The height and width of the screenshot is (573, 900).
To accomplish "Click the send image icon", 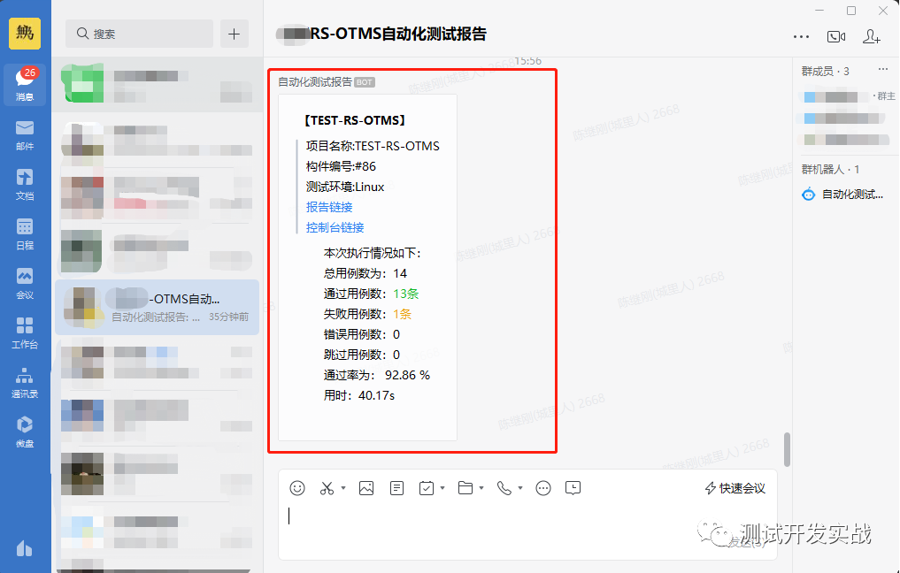I will point(366,488).
